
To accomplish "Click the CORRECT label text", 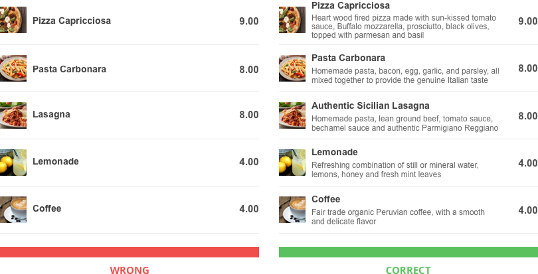I will (x=408, y=270).
